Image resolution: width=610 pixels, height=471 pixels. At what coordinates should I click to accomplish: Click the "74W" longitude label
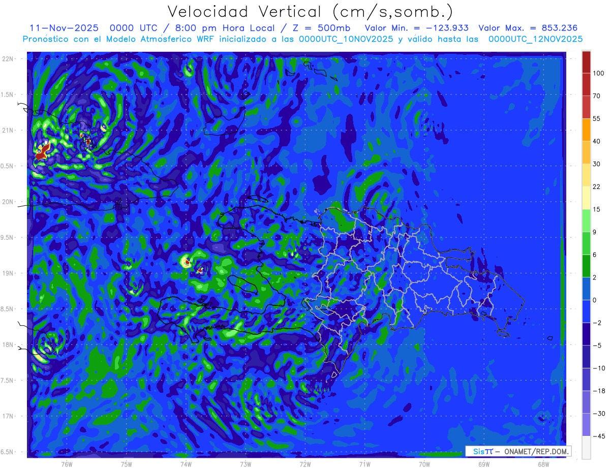(x=186, y=464)
